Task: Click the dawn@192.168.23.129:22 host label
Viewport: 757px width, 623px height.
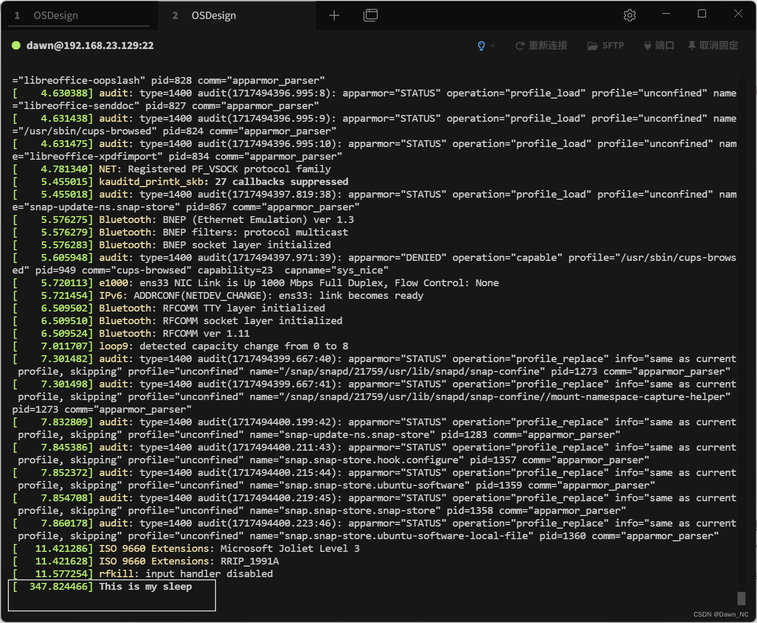Action: (x=90, y=45)
